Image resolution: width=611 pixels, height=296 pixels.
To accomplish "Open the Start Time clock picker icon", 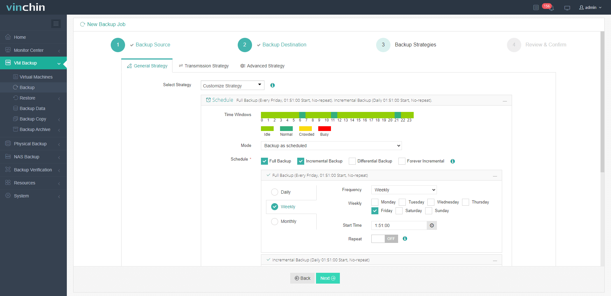I will pos(432,225).
